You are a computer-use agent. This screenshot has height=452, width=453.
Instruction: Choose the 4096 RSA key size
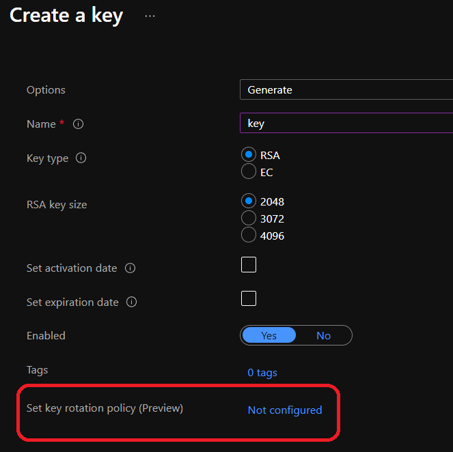249,236
